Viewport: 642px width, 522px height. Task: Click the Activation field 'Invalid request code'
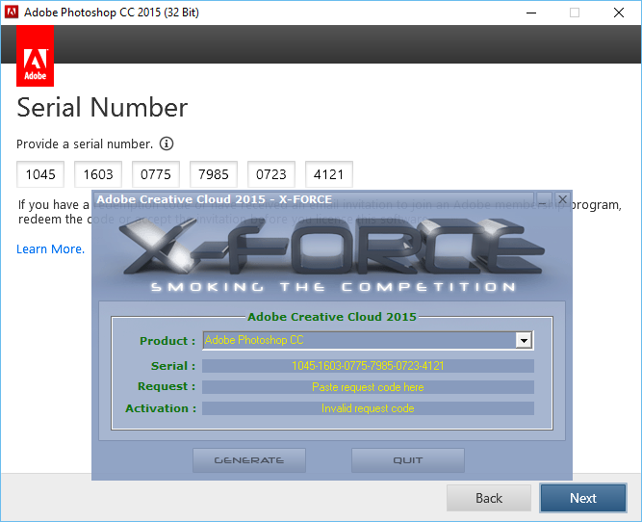[368, 408]
